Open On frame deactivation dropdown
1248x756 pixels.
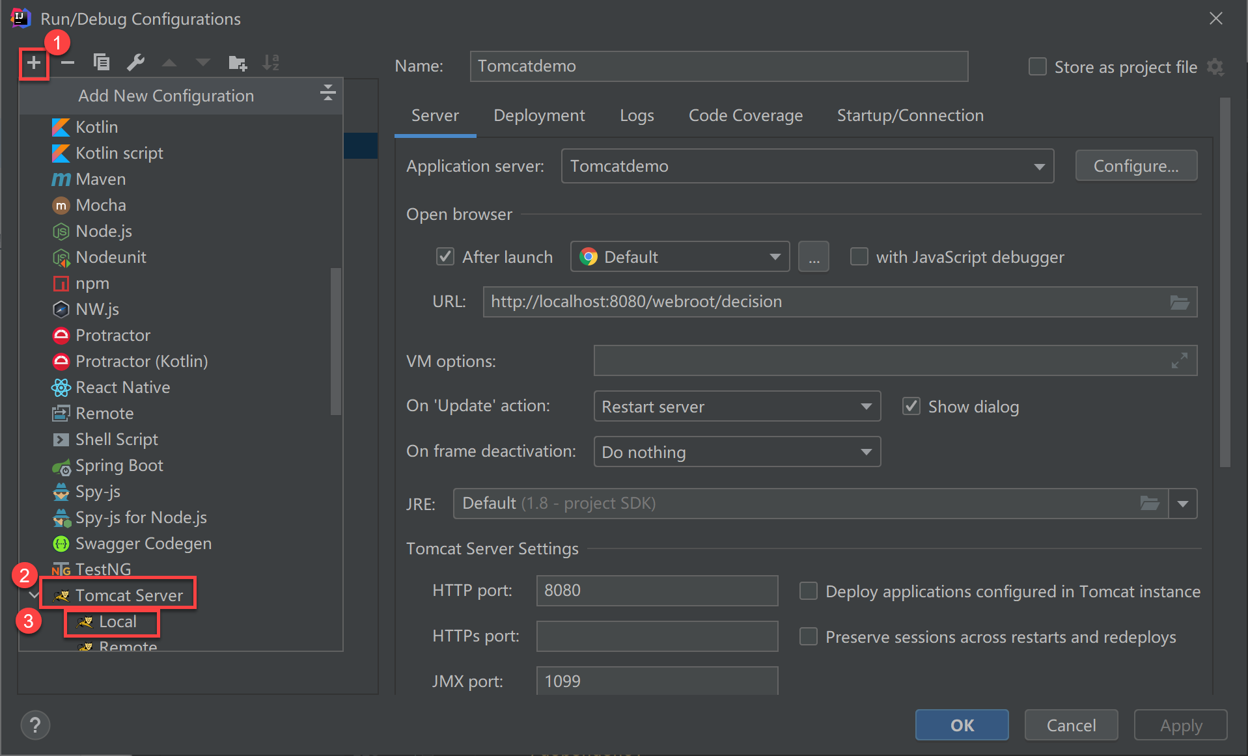tap(736, 452)
